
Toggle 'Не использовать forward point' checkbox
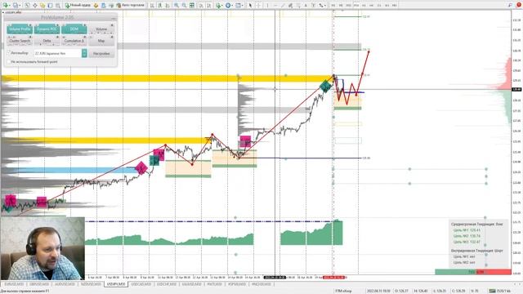click(x=9, y=62)
